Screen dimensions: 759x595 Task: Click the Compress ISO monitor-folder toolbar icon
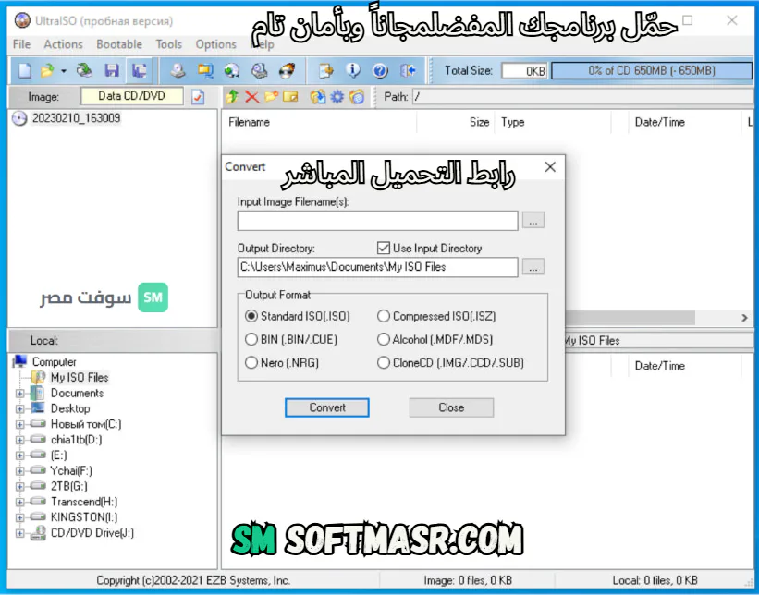tap(205, 70)
